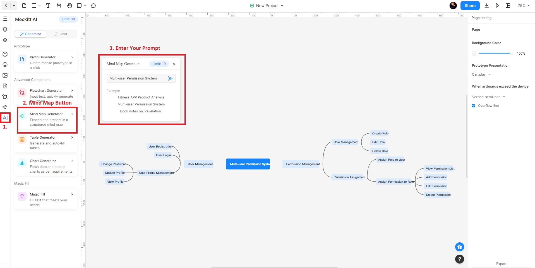Viewport: 535px width, 268px height.
Task: Switch to the Generator tab
Action: tap(30, 34)
